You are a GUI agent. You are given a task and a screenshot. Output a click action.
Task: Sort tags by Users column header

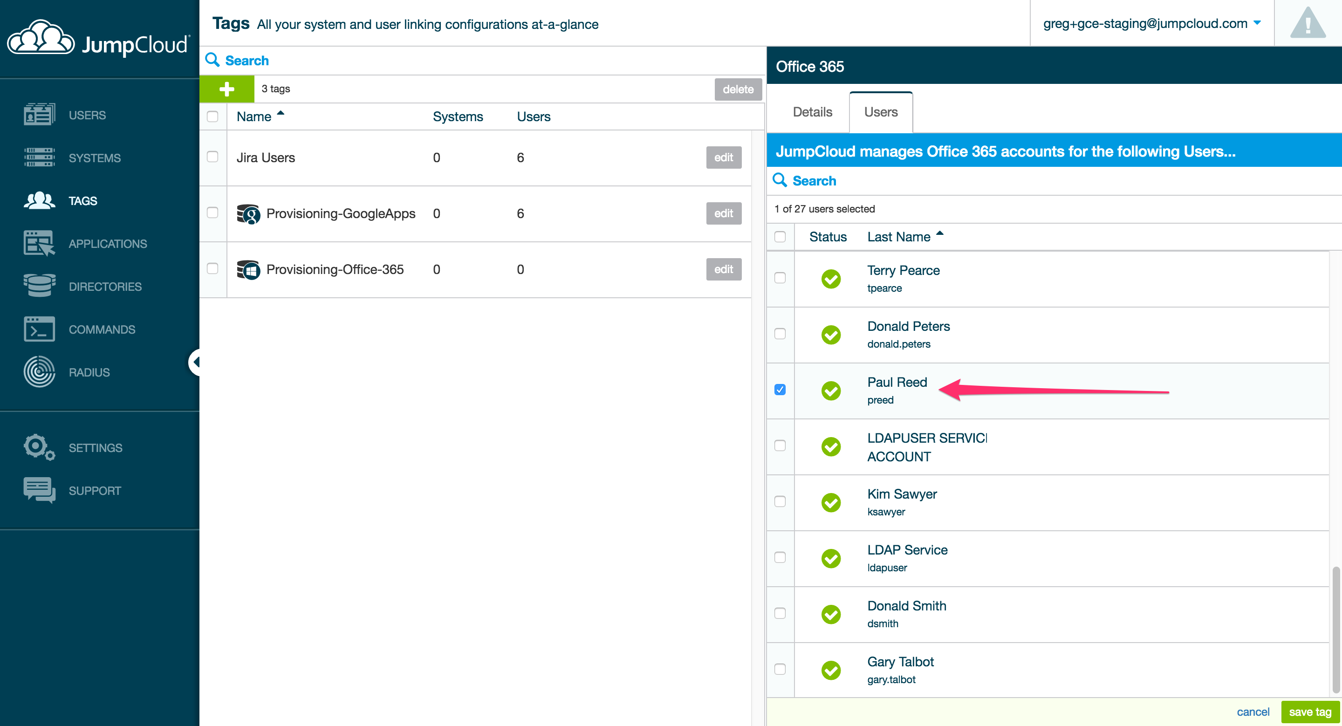533,116
